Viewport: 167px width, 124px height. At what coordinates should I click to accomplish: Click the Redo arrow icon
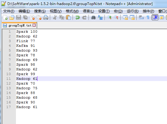pos(84,17)
